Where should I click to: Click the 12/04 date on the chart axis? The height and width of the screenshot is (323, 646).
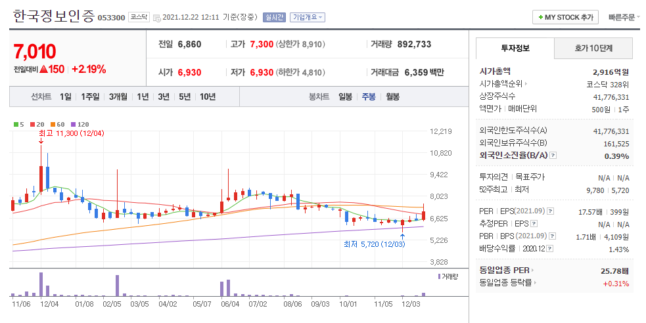(49, 304)
